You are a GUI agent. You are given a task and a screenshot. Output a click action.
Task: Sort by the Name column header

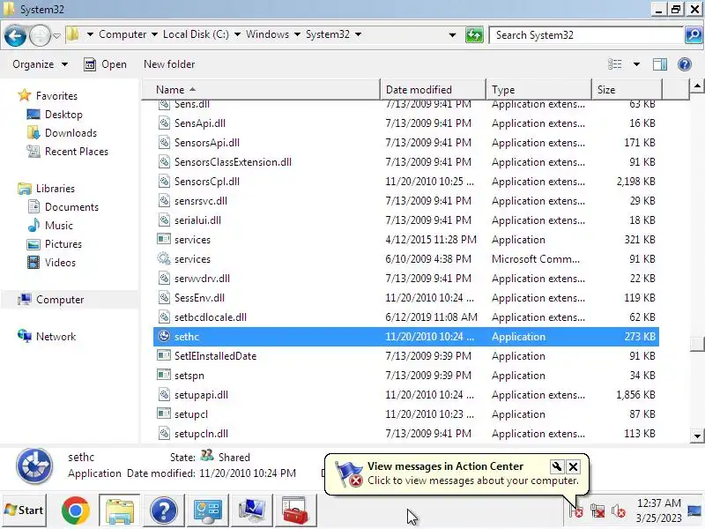coord(261,90)
